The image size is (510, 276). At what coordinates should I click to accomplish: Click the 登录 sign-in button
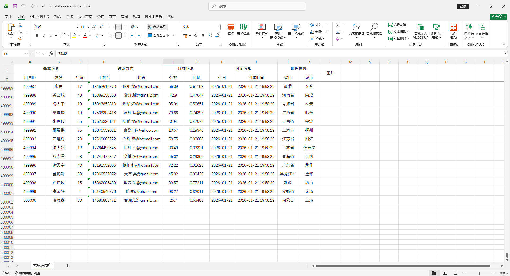click(463, 6)
